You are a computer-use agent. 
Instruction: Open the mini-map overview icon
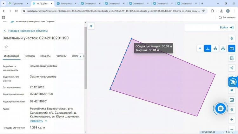tap(232, 100)
